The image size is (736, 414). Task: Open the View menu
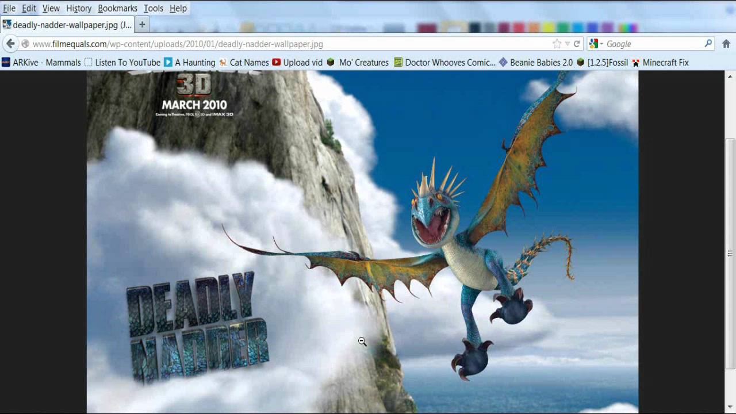[51, 9]
